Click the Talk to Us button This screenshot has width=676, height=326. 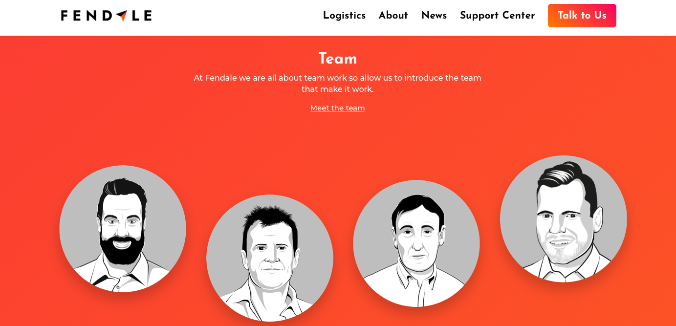point(582,16)
